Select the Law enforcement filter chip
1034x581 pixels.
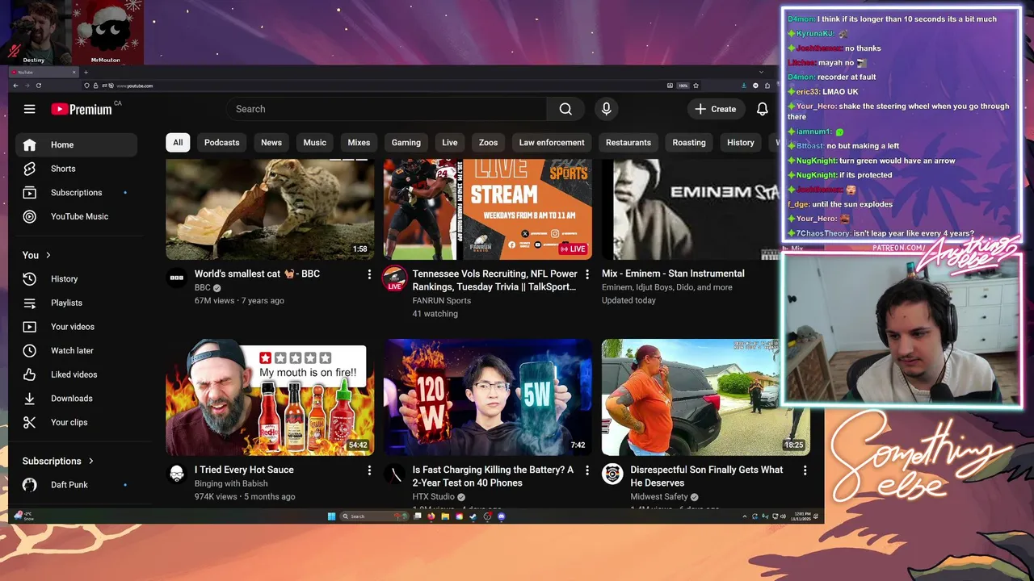tap(552, 143)
